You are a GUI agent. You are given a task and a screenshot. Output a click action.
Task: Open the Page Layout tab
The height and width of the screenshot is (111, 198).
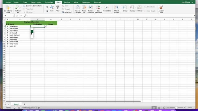point(36,2)
